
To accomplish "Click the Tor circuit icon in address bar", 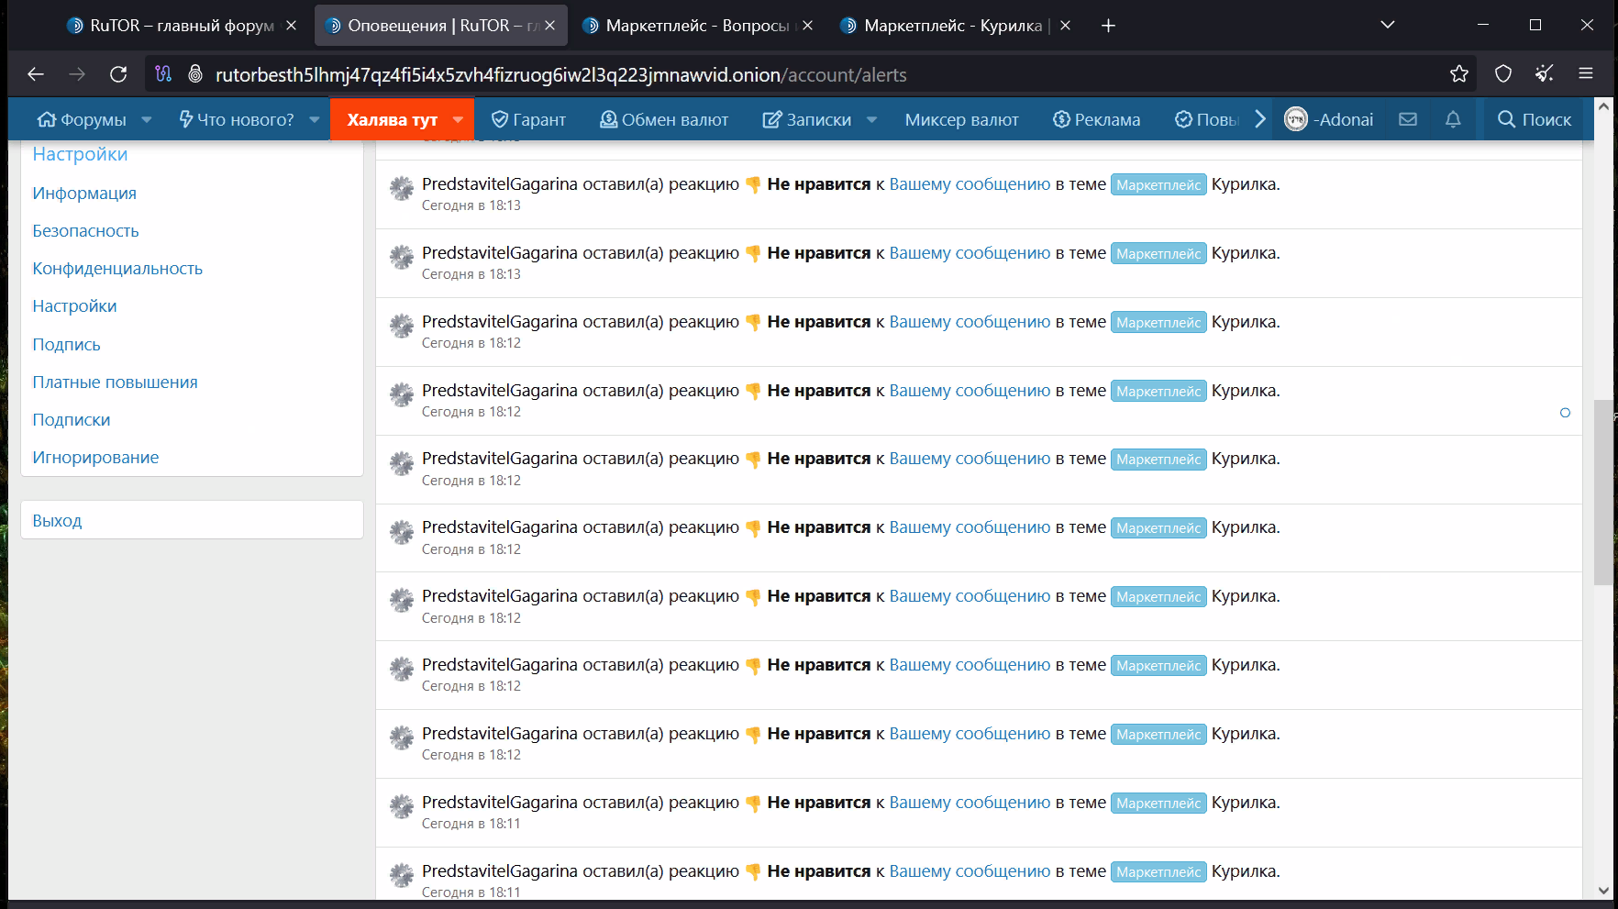I will pyautogui.click(x=163, y=74).
